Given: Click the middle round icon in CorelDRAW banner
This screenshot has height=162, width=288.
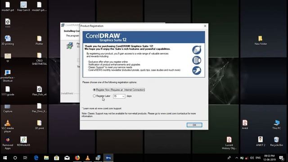Looking at the screenshot, I should [x=197, y=60].
